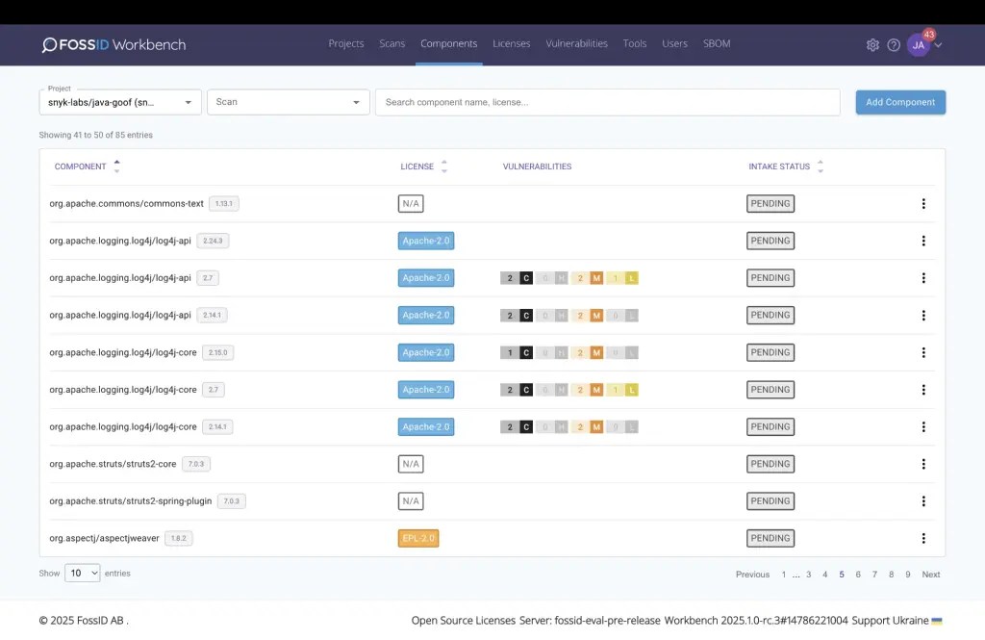Jump to page 8
The height and width of the screenshot is (640, 985).
[x=891, y=574]
